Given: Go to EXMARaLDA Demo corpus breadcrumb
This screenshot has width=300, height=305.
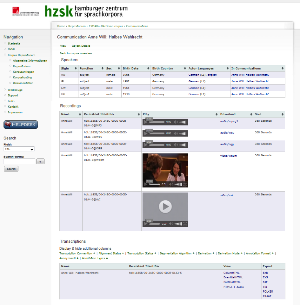Looking at the screenshot, I should pos(106,26).
